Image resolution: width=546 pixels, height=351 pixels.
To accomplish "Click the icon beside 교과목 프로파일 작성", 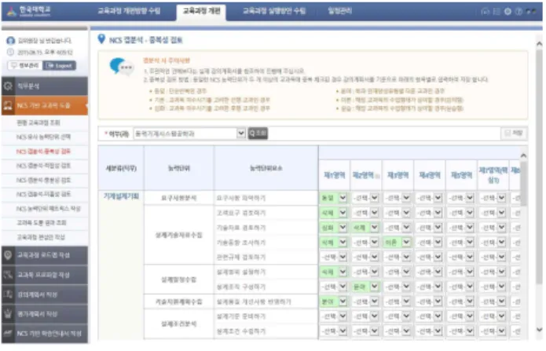I will [9, 275].
